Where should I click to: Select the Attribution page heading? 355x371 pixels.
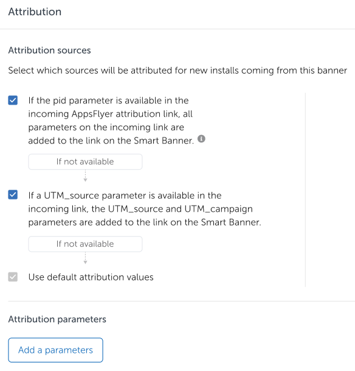click(x=35, y=12)
